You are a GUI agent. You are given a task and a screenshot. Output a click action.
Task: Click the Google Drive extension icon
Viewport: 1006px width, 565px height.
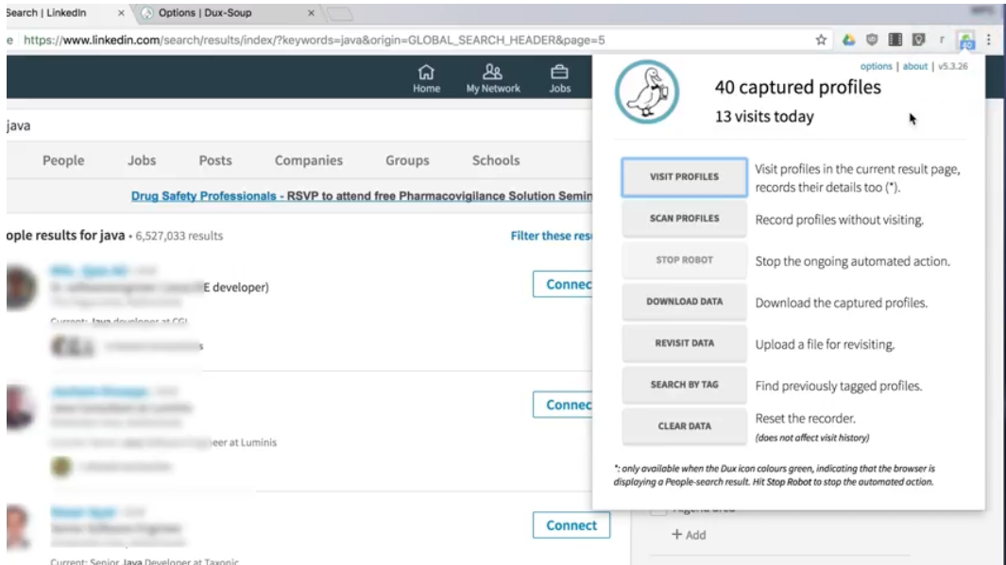848,40
